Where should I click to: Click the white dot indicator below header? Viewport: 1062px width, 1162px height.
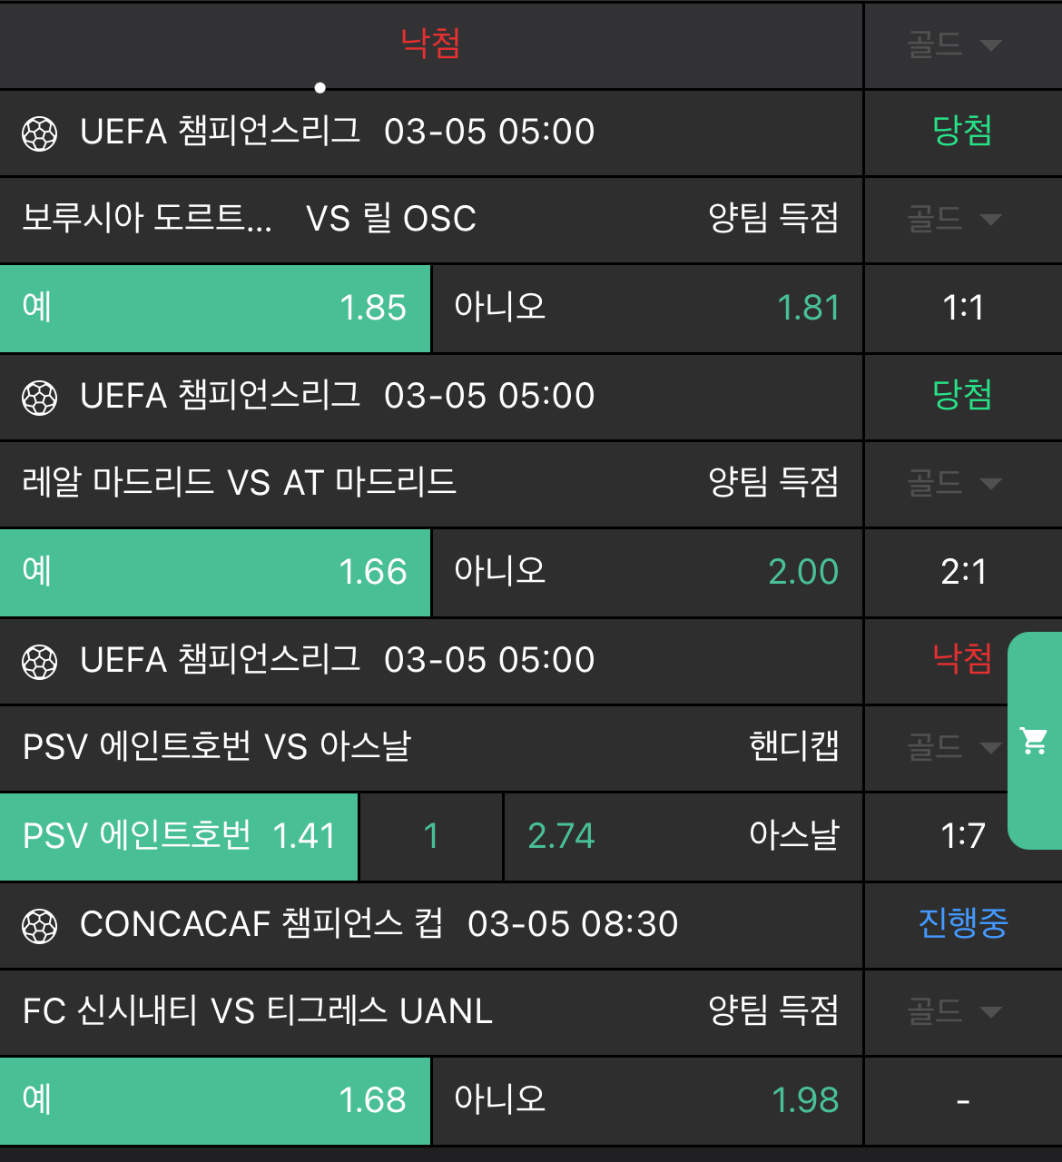(320, 88)
